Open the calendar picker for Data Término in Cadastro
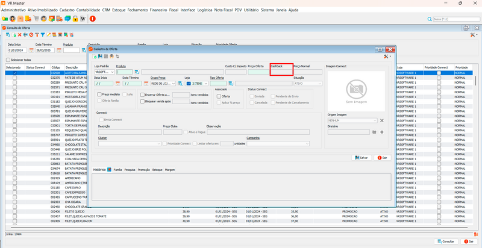482x248 pixels. (x=146, y=84)
